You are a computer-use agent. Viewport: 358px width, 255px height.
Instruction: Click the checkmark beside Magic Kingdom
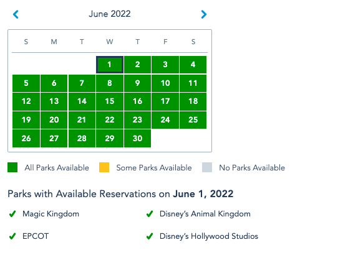click(x=12, y=214)
